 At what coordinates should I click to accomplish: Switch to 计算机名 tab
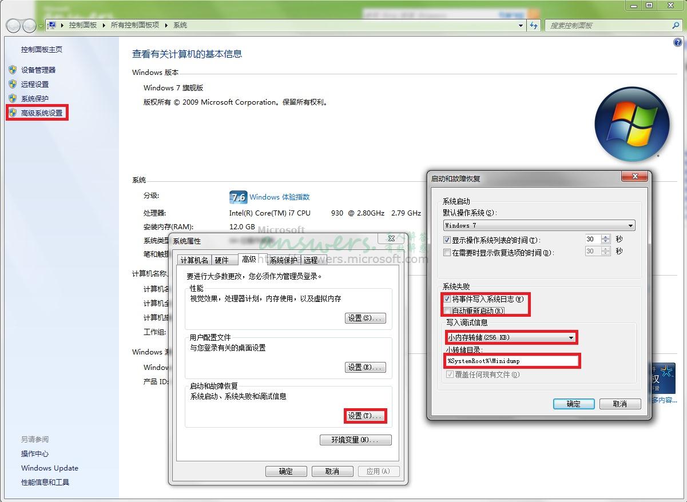click(194, 260)
